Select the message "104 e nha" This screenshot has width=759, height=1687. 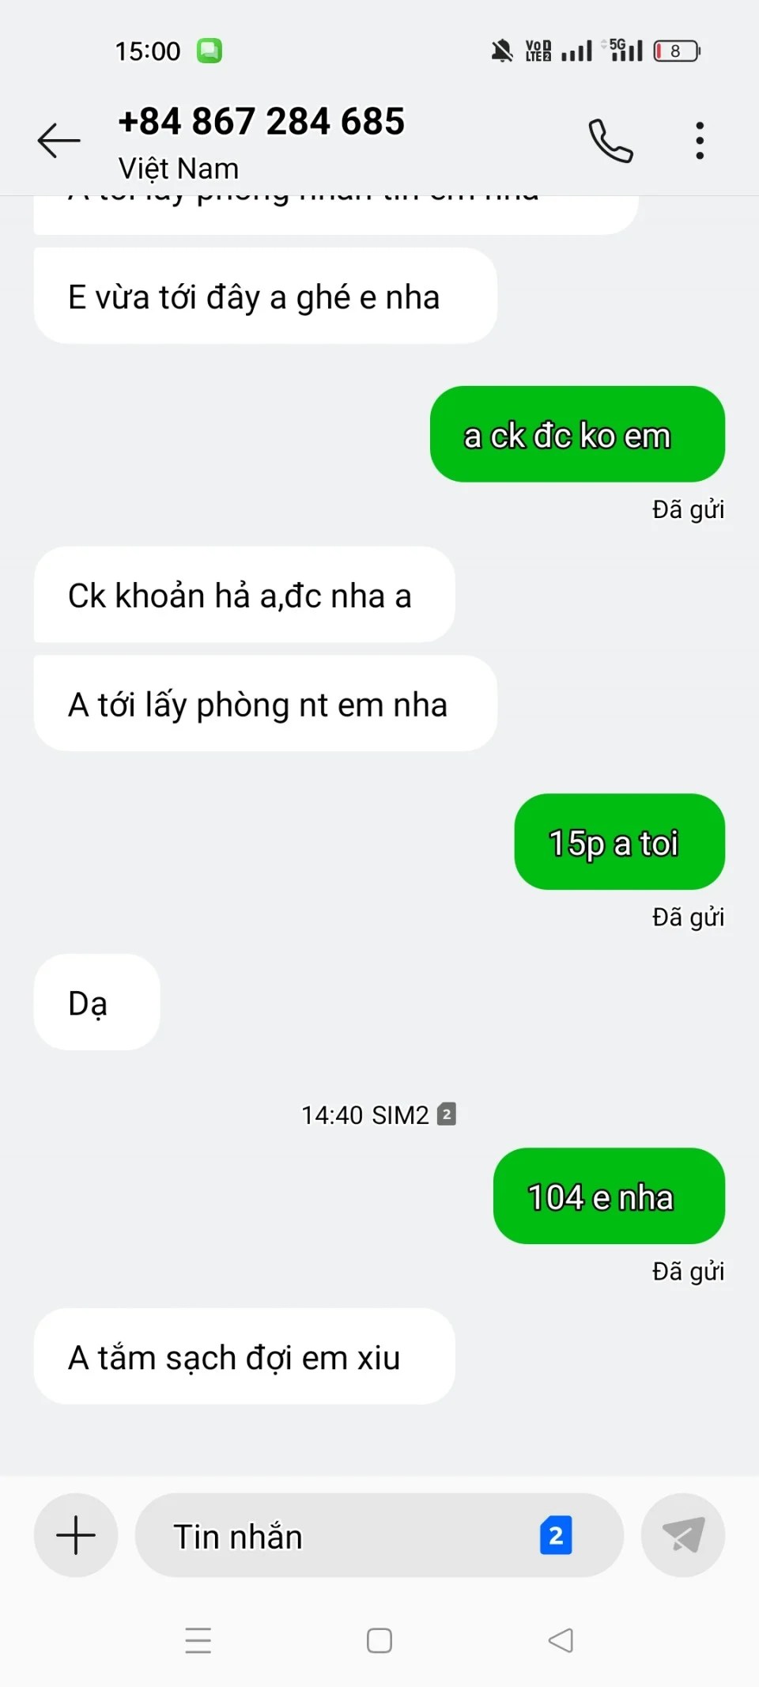point(609,1196)
